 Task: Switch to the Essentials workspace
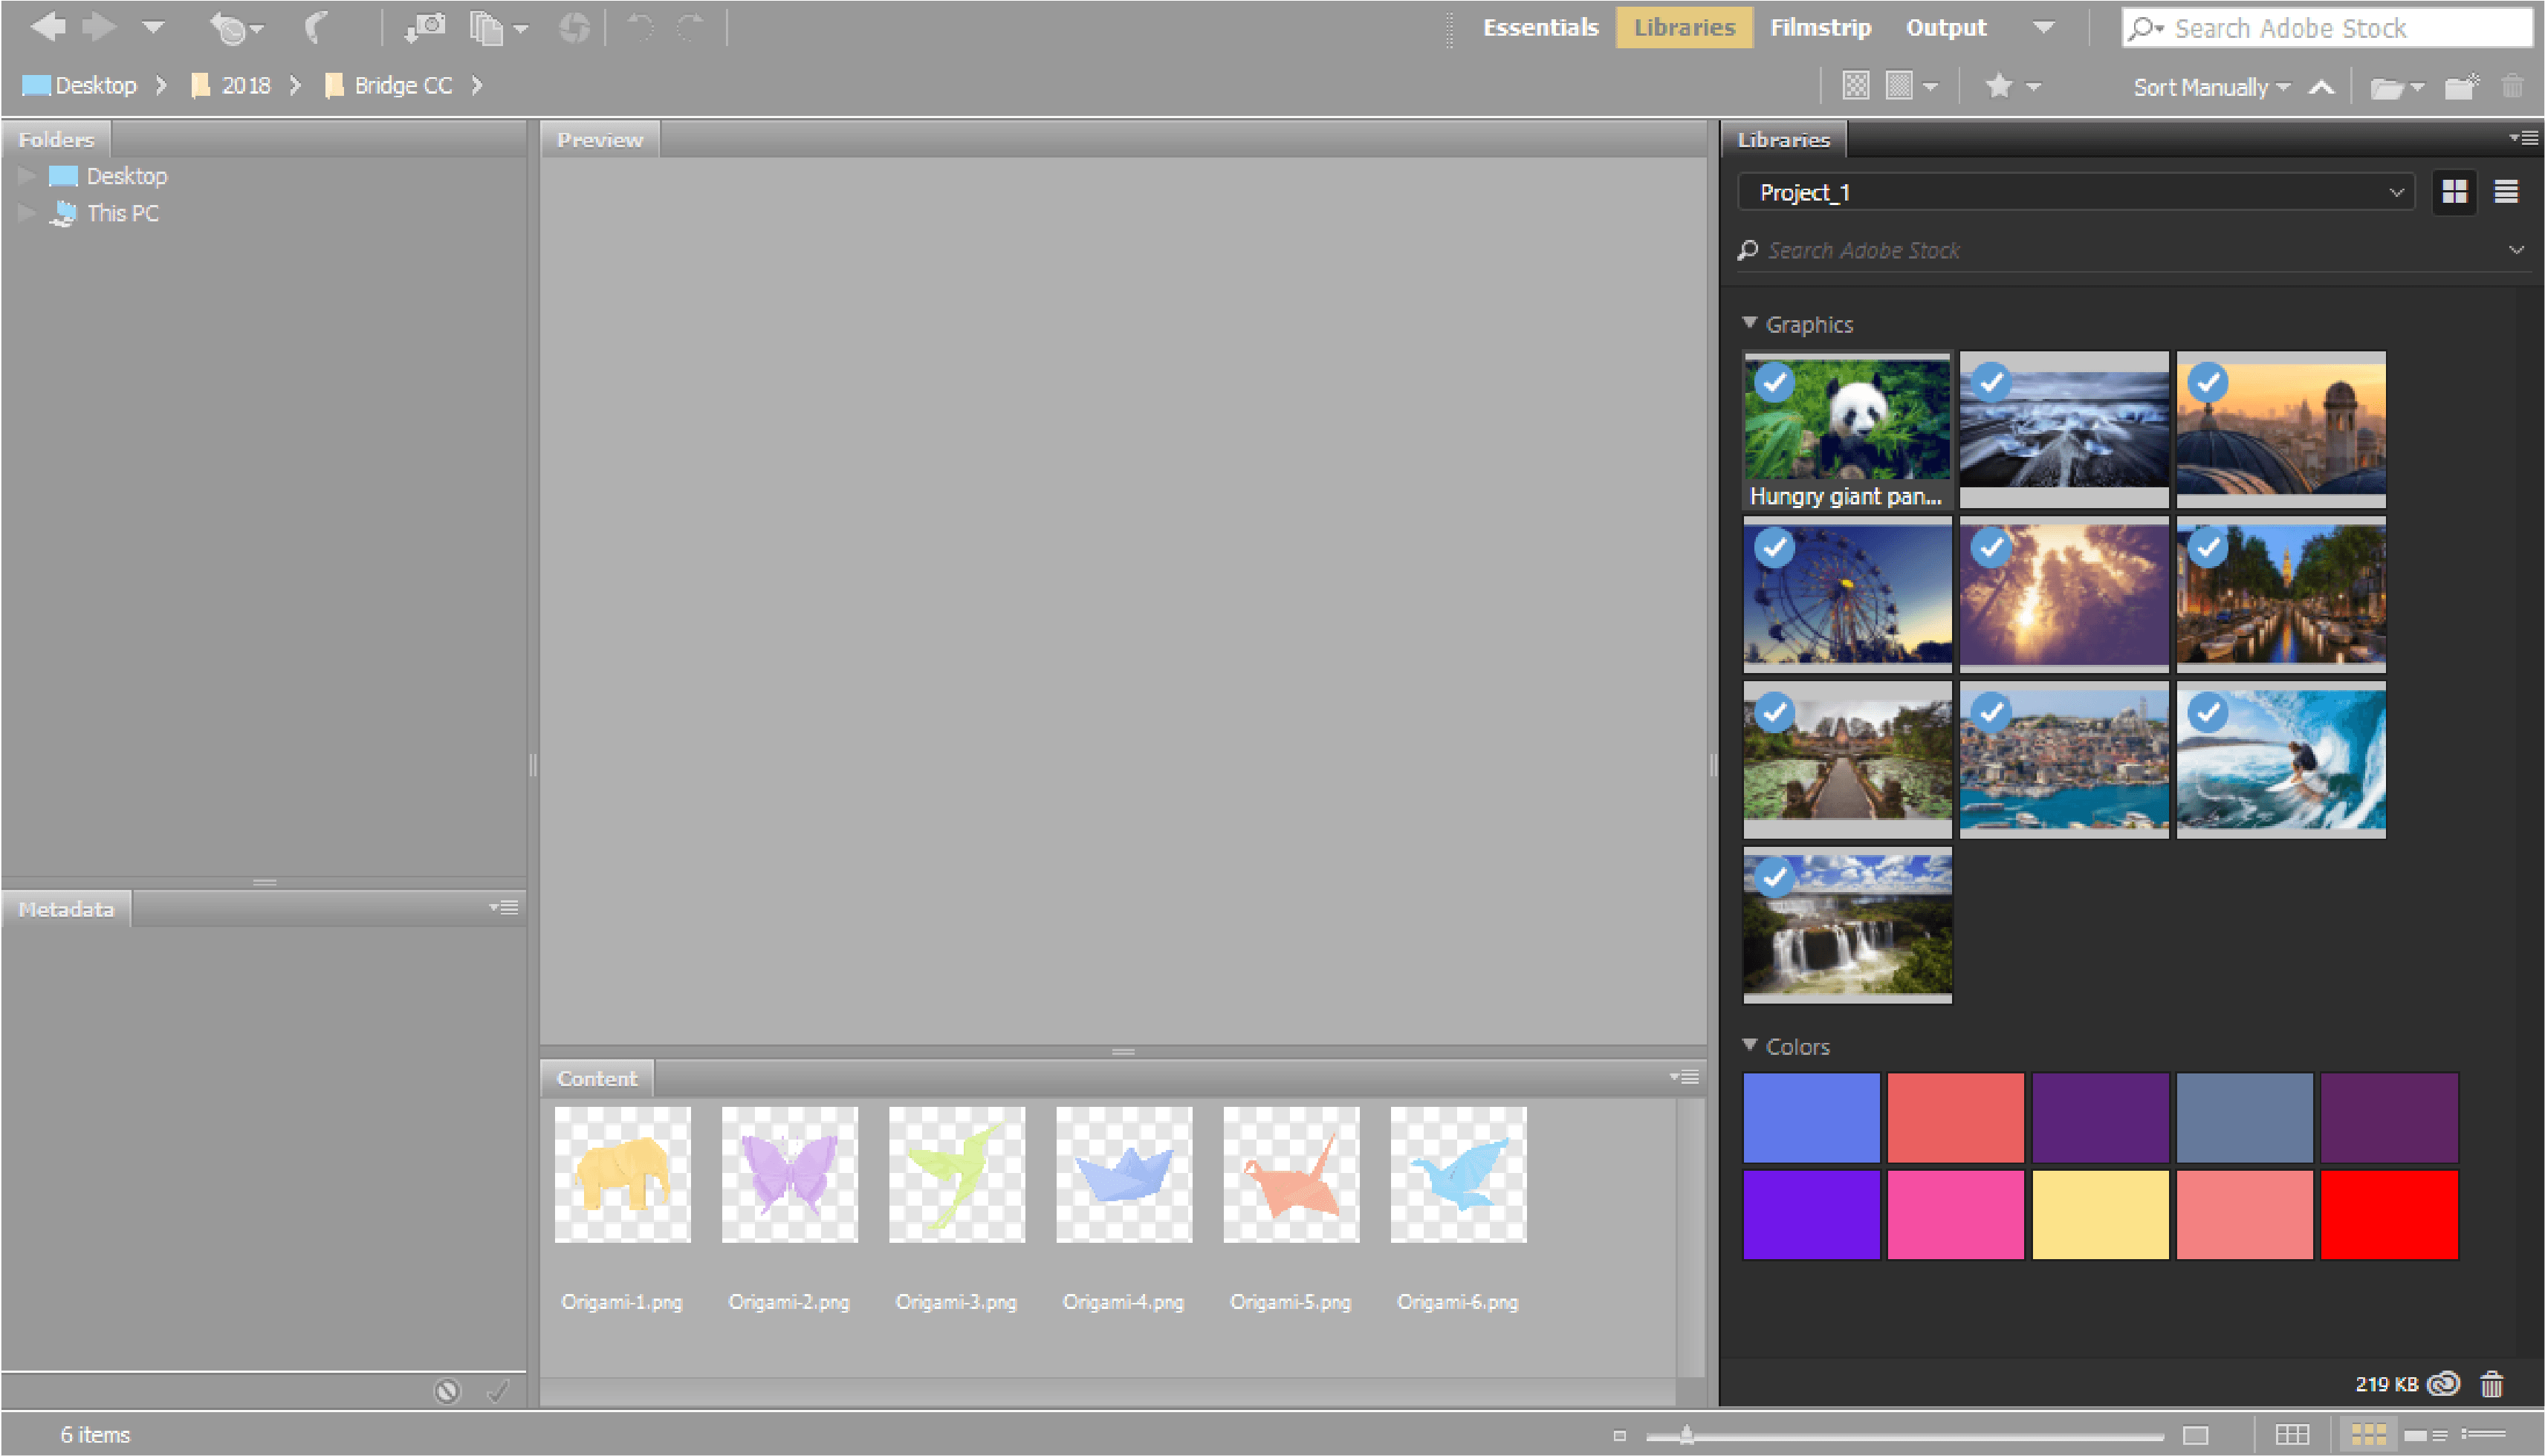tap(1540, 27)
